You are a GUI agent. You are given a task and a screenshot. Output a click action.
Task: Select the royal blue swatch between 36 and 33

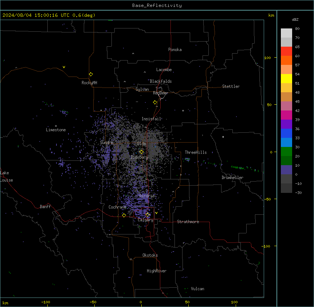[286, 133]
